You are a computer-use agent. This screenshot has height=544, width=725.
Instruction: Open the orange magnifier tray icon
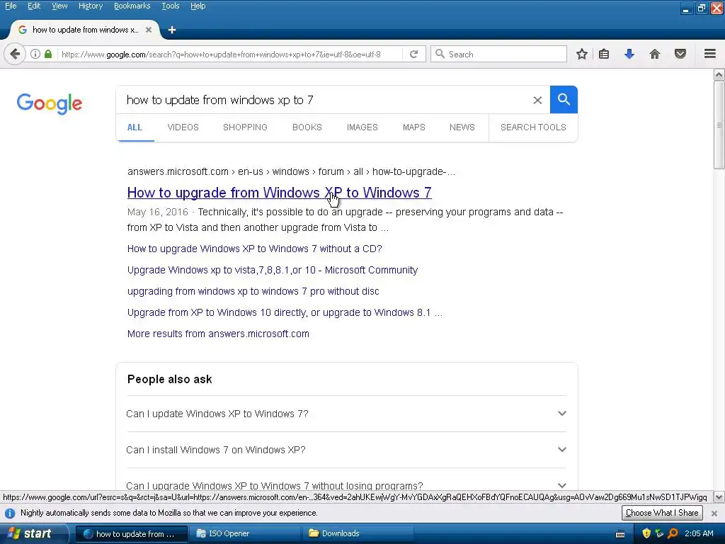point(673,533)
